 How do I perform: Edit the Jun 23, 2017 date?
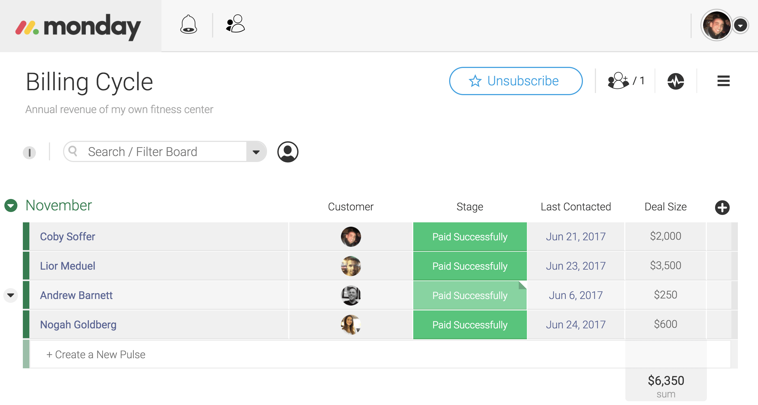point(576,266)
